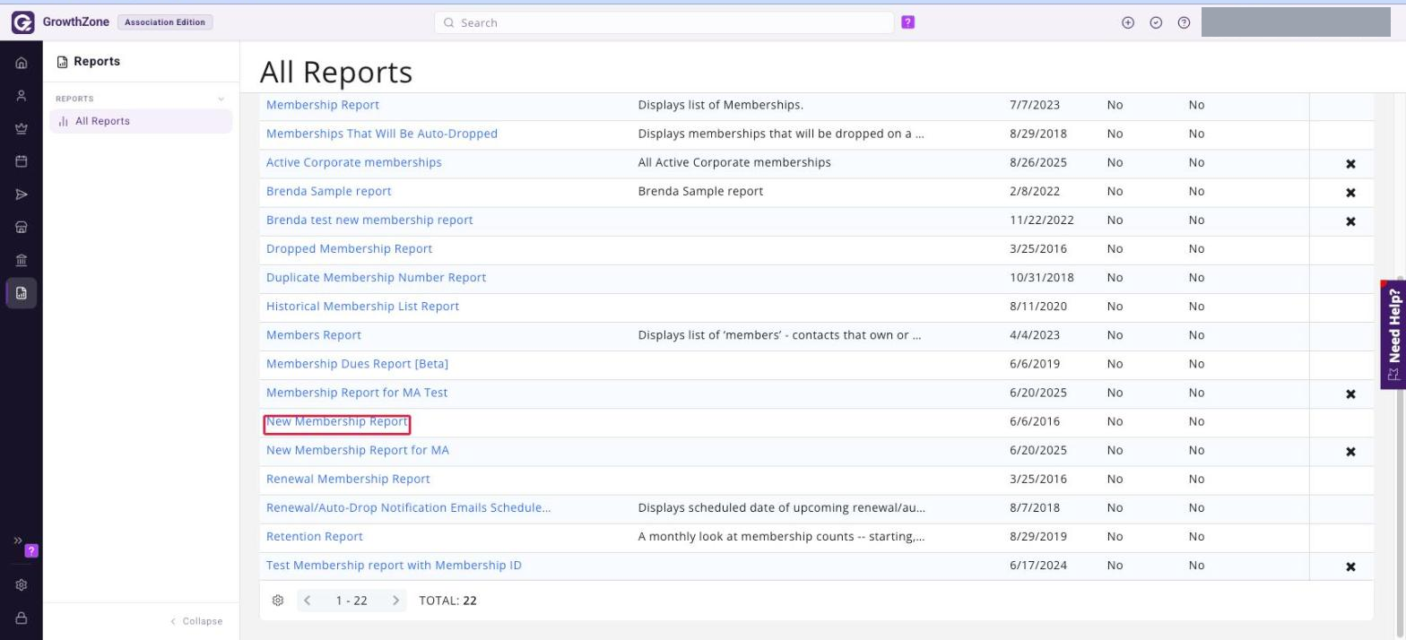1406x640 pixels.
Task: Click the search input field
Action: (664, 22)
